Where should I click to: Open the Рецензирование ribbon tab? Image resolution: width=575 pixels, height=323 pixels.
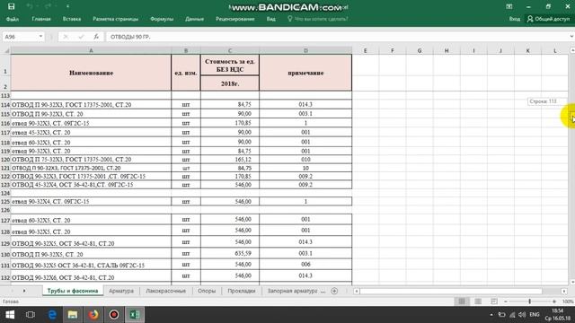tap(235, 19)
